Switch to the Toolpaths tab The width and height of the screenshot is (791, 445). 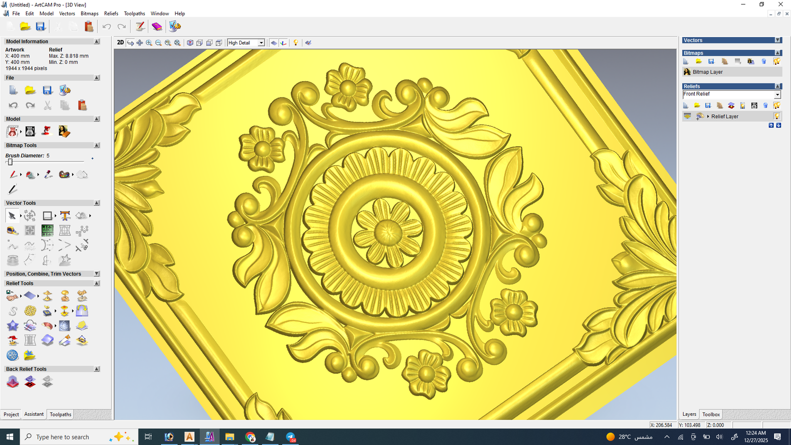[x=60, y=414]
